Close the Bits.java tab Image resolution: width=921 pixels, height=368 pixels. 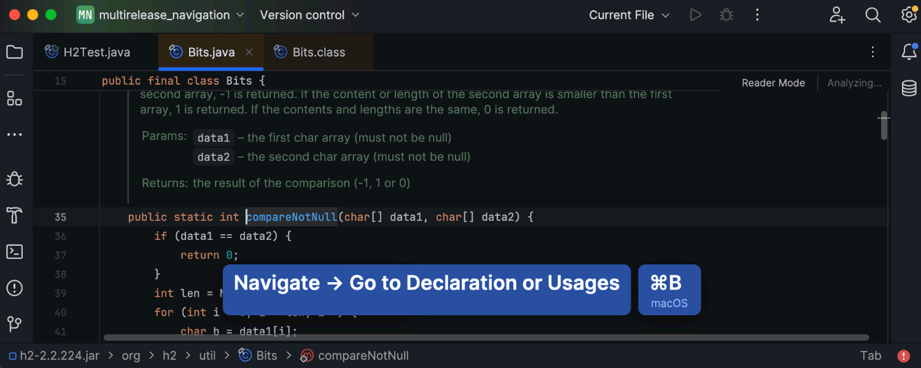coord(249,52)
